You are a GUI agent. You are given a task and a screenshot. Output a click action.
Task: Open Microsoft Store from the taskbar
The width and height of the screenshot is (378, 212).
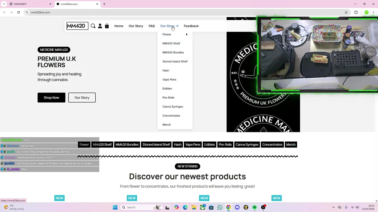click(x=211, y=207)
